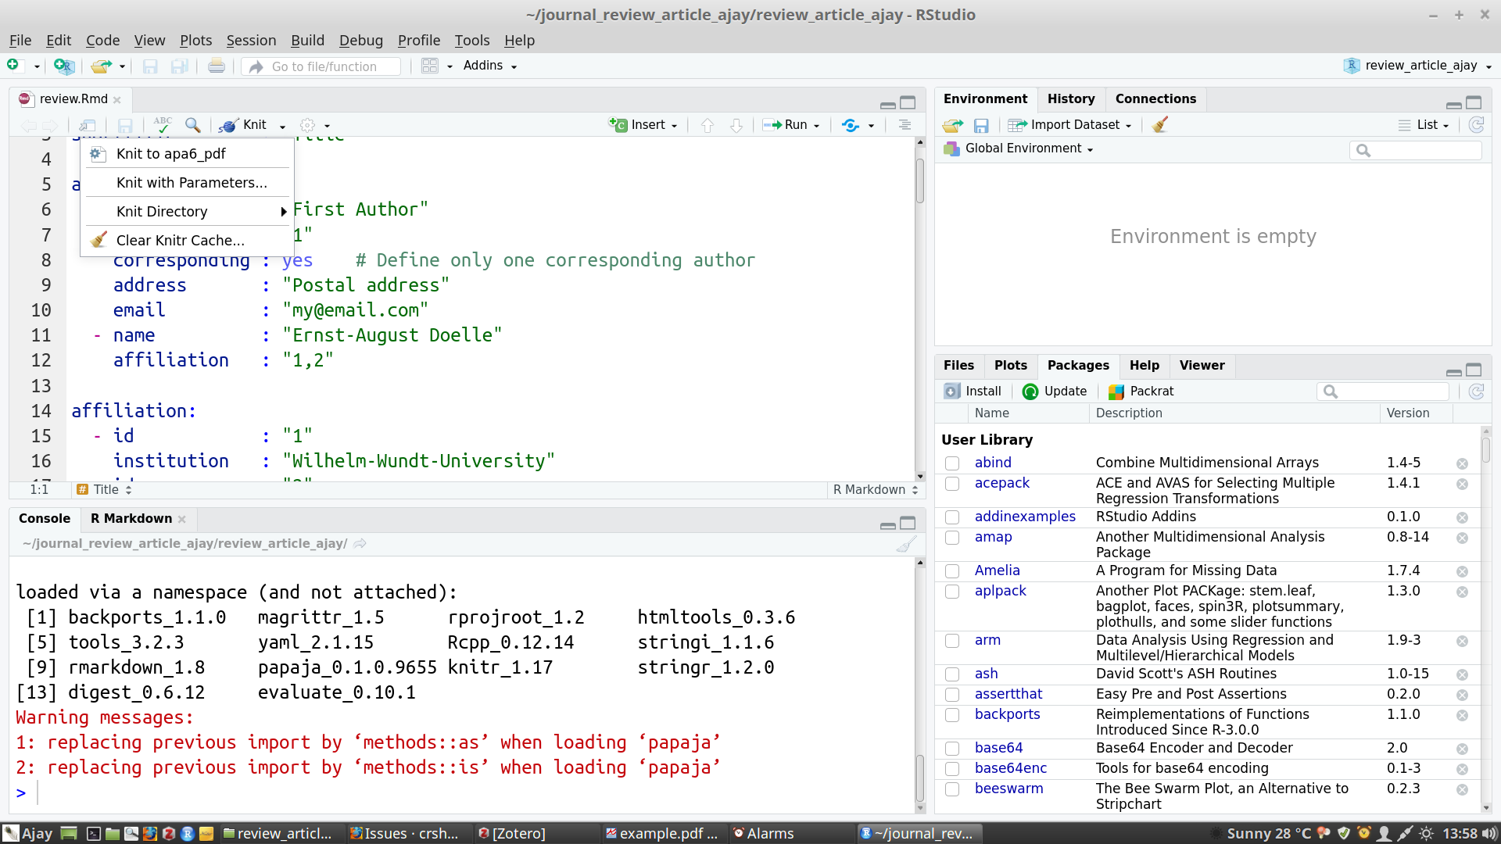Open the aplpack package link

coord(1001,592)
